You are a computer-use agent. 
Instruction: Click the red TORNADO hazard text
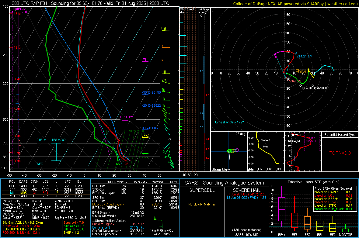(340, 153)
